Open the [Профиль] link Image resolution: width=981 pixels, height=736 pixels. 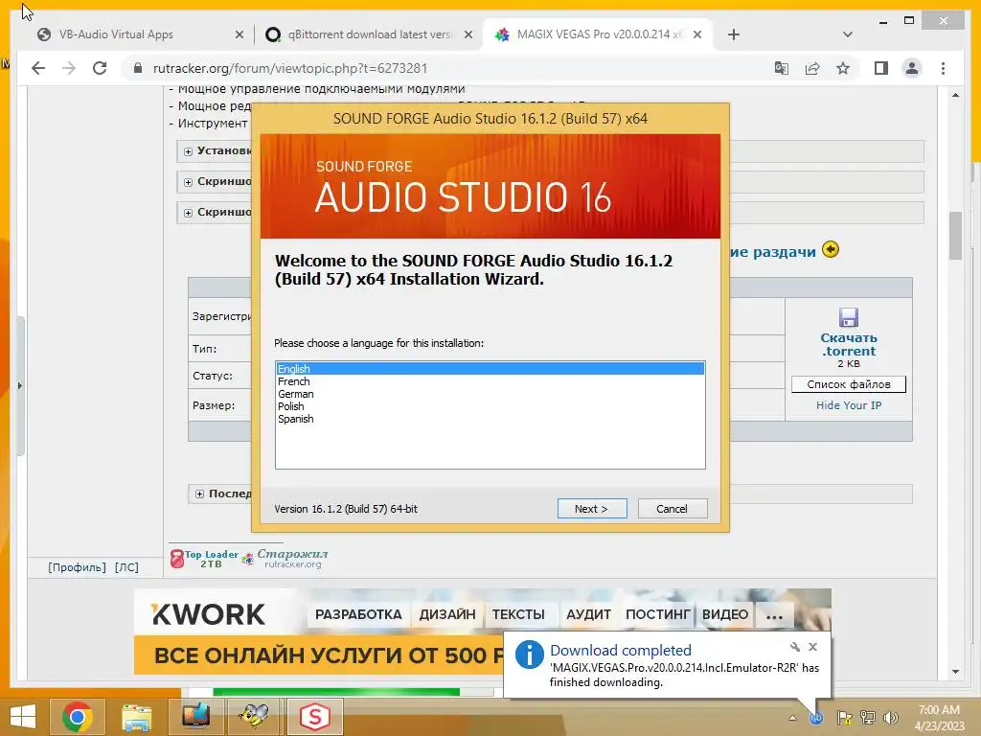[x=77, y=567]
